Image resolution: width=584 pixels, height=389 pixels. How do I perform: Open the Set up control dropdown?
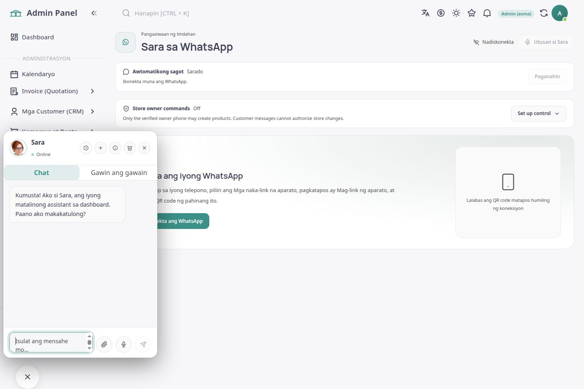pyautogui.click(x=539, y=113)
